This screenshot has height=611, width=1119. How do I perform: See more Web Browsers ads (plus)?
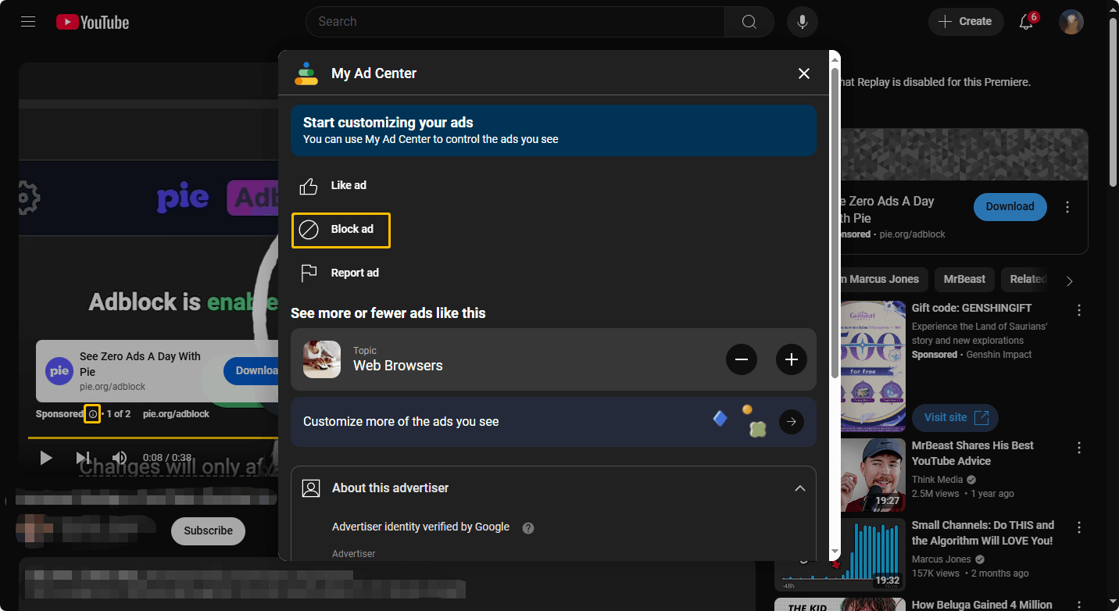[x=792, y=359]
